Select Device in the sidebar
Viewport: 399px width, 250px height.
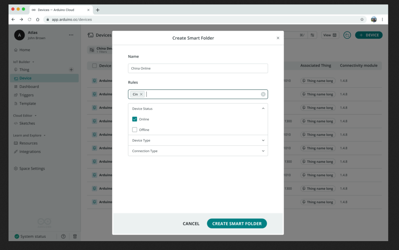pyautogui.click(x=44, y=78)
